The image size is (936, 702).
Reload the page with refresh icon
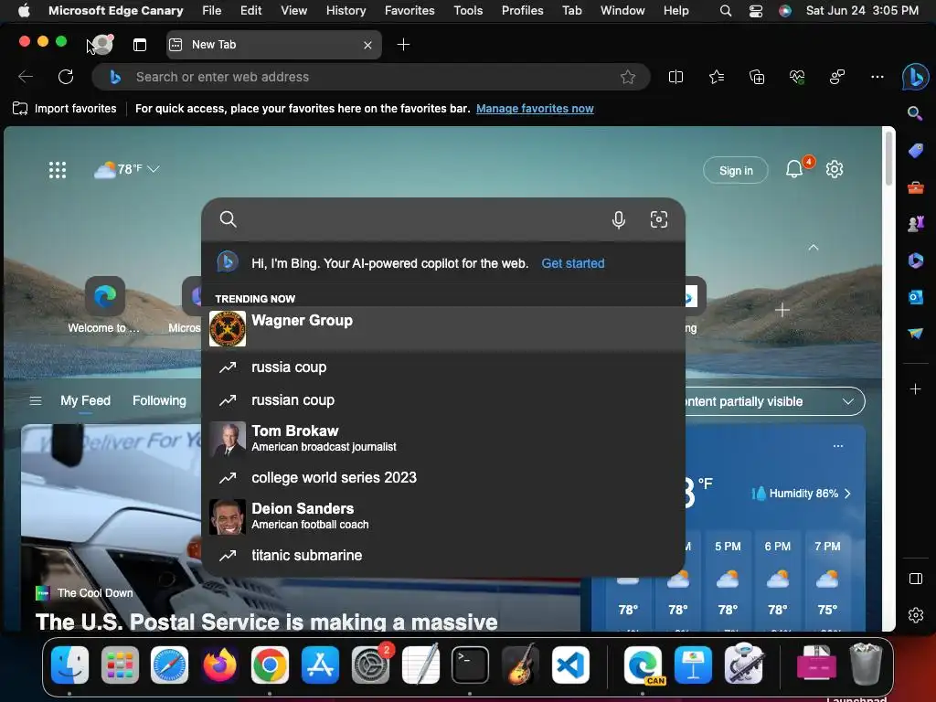(x=66, y=77)
